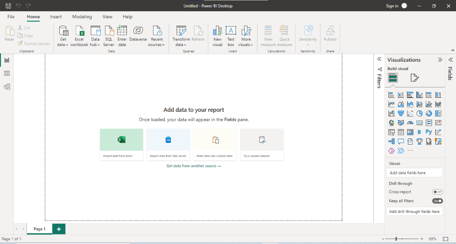Click Fit to page icon
The height and width of the screenshot is (244, 456).
446,239
